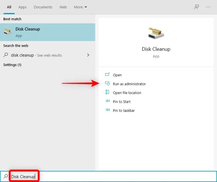Click the Pin to taskbar pin icon

coord(107,110)
